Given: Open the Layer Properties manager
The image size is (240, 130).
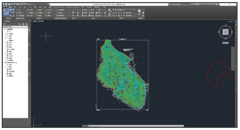Looking at the screenshot, I should (110, 13).
